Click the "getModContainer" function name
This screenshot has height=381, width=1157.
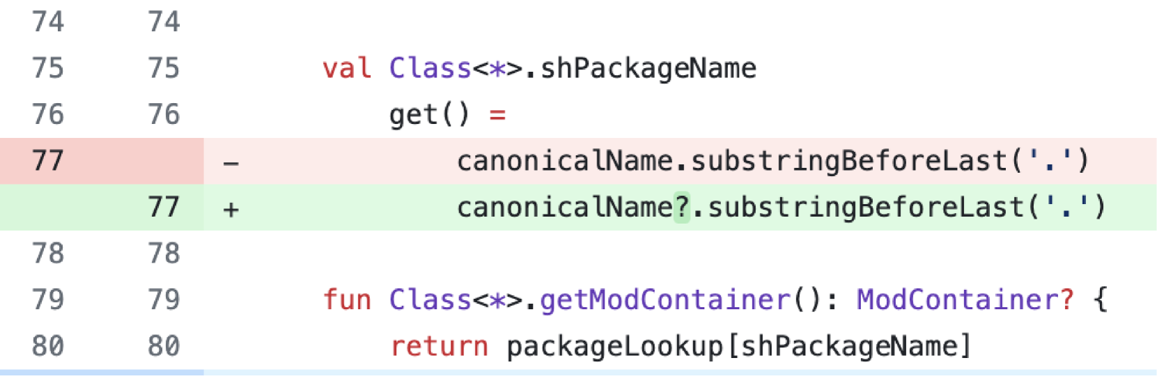coord(665,300)
